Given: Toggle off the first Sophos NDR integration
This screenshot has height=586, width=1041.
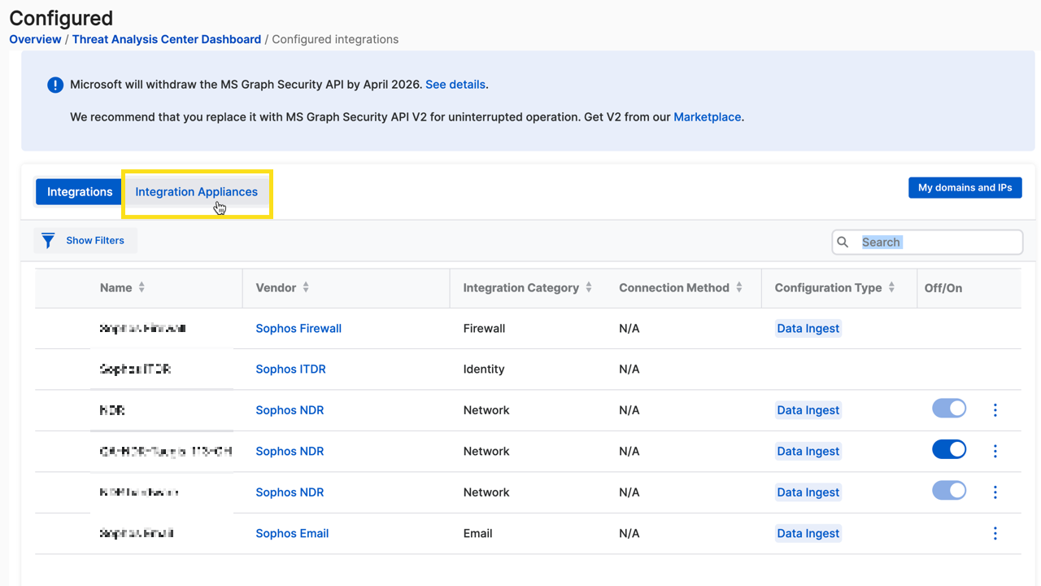Looking at the screenshot, I should click(949, 408).
